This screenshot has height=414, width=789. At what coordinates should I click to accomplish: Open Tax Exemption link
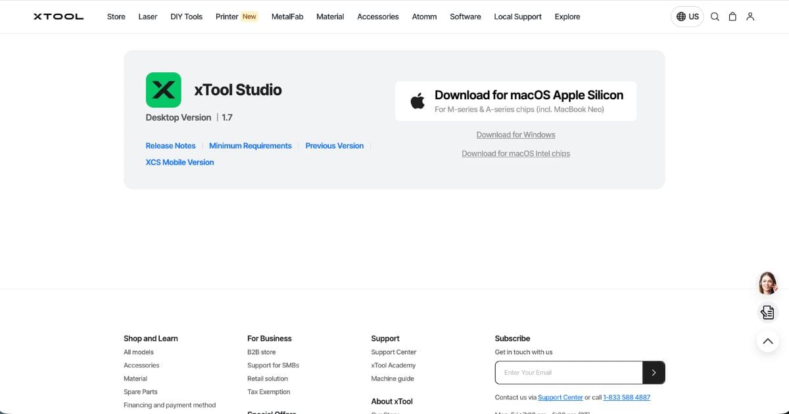coord(269,392)
